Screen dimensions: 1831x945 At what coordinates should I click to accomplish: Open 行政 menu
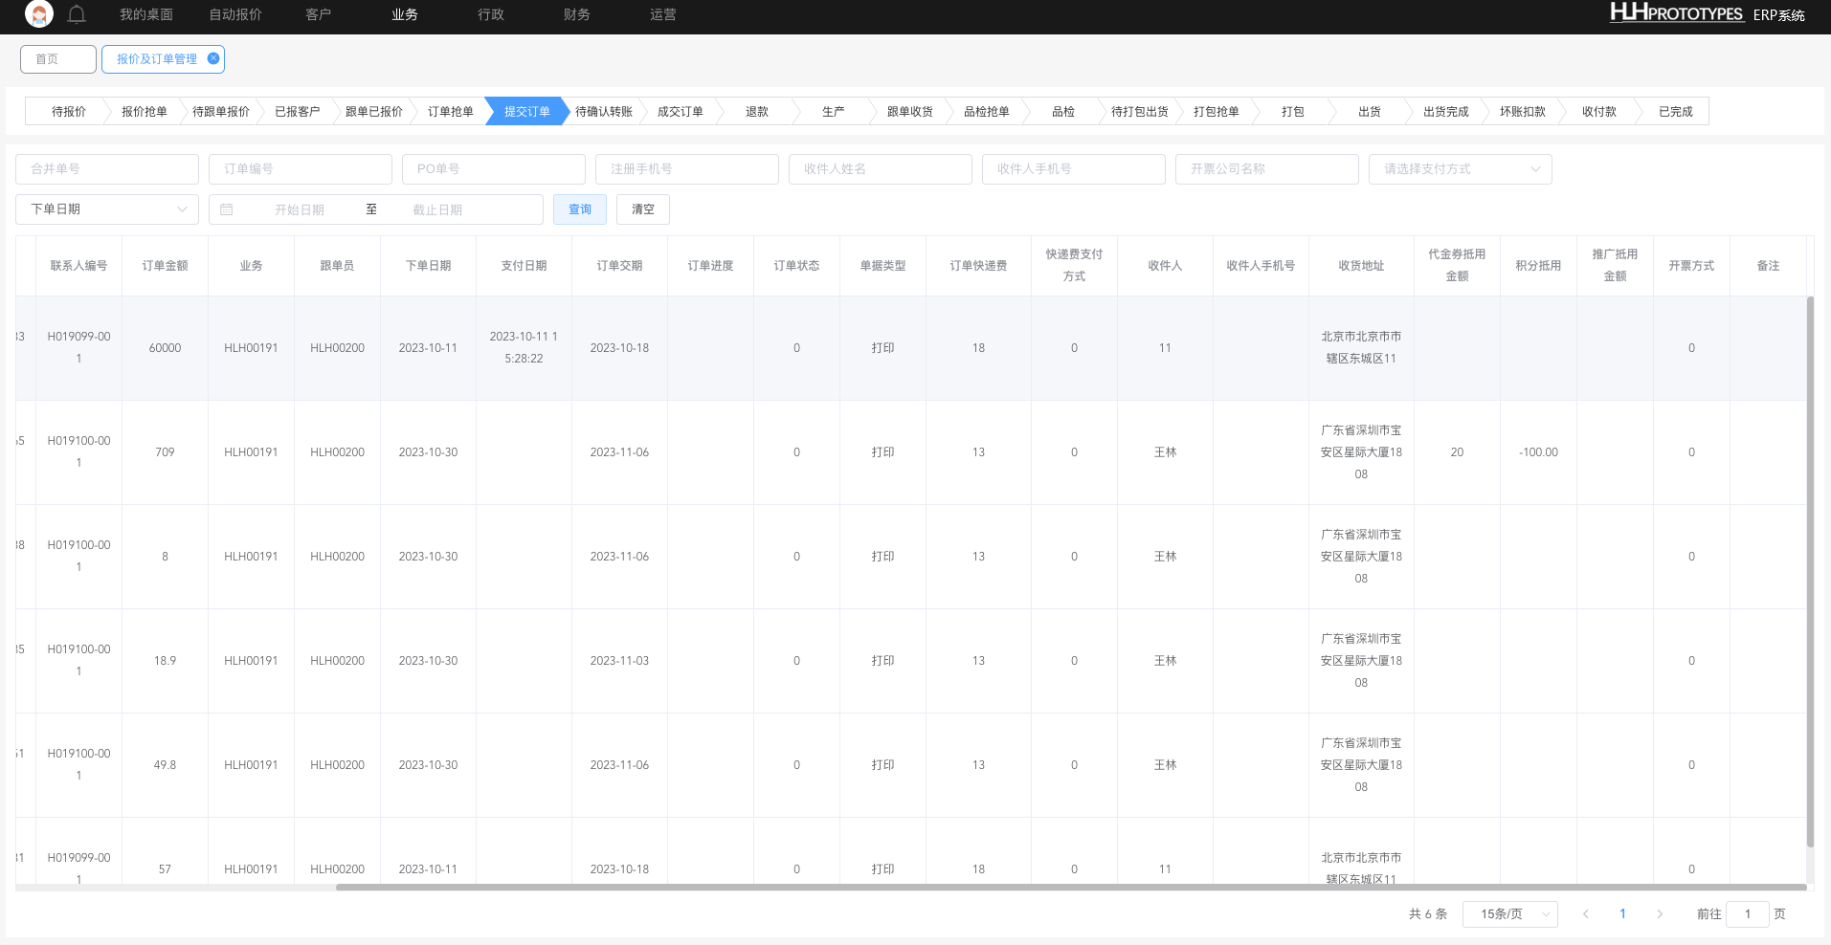click(x=491, y=14)
